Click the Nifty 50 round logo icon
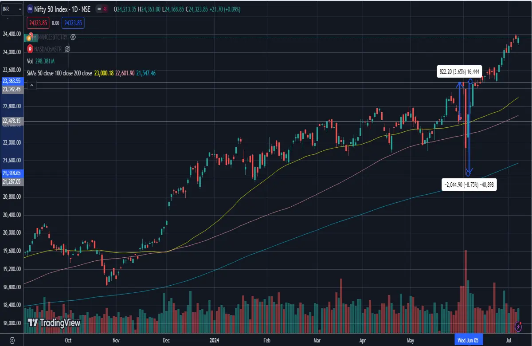 click(x=30, y=9)
